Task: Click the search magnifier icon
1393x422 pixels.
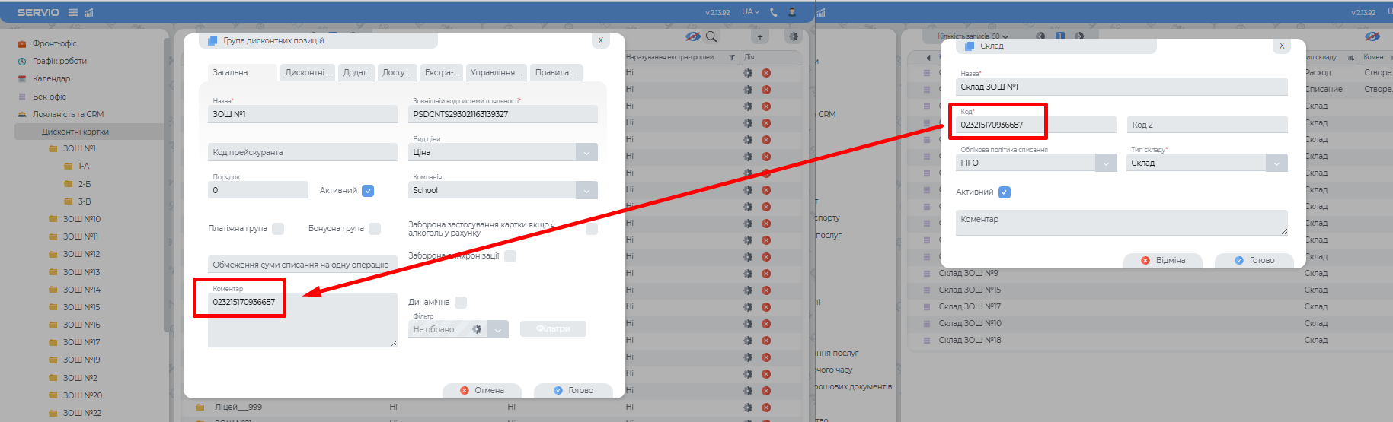Action: click(711, 36)
